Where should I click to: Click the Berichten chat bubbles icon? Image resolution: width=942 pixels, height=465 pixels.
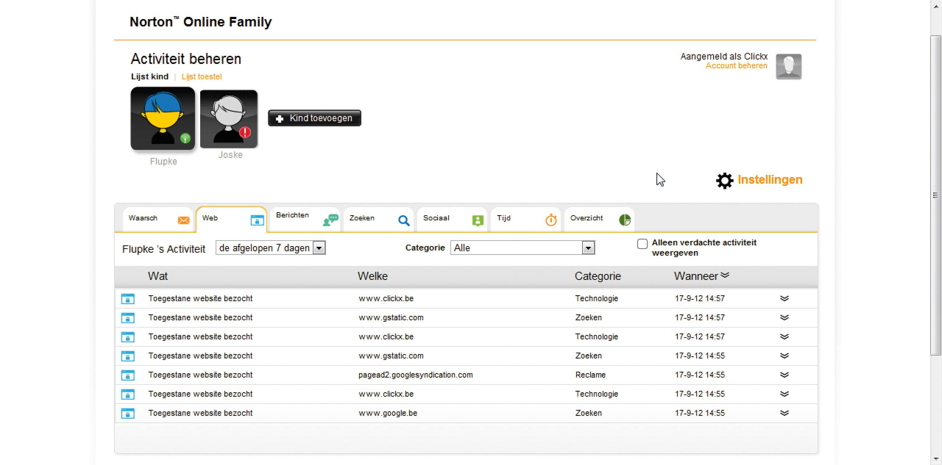coord(330,220)
